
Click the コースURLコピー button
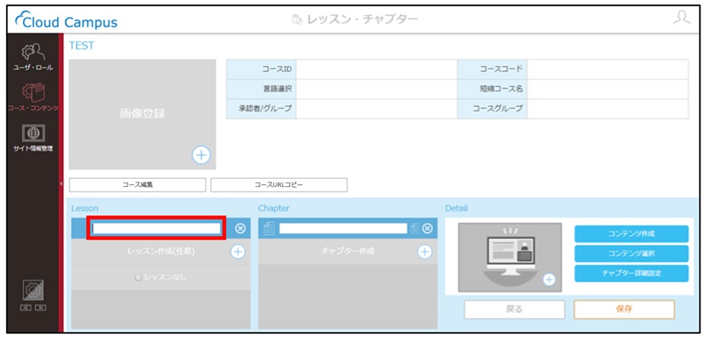coord(279,185)
